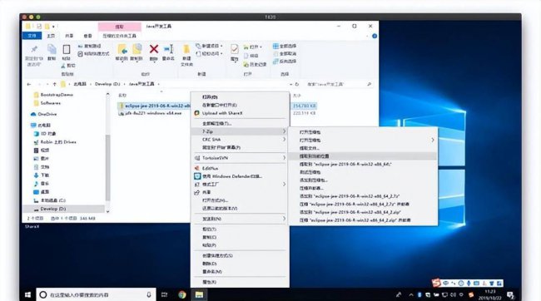Click microphone icon in taskbar search
Image resolution: width=541 pixels, height=301 pixels.
tap(149, 295)
